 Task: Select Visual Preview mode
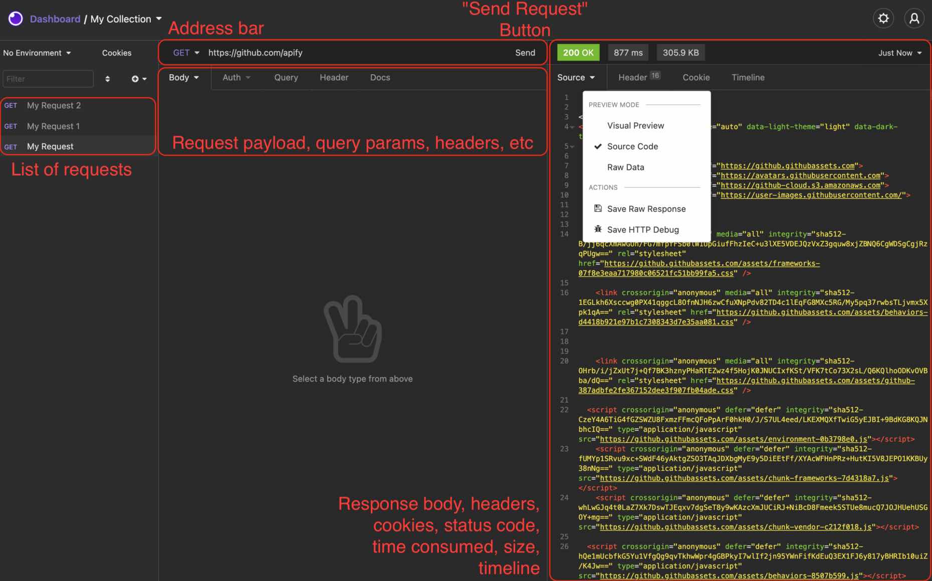pos(635,126)
